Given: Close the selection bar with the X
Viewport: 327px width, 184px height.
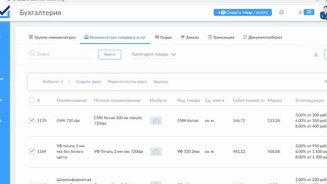Looking at the screenshot, I should (325, 81).
